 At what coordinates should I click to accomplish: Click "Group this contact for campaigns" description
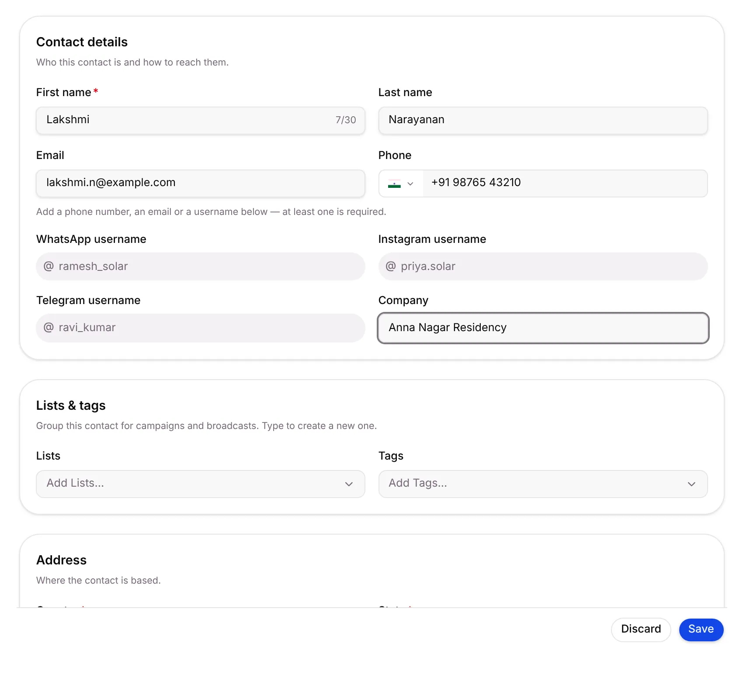(x=206, y=426)
